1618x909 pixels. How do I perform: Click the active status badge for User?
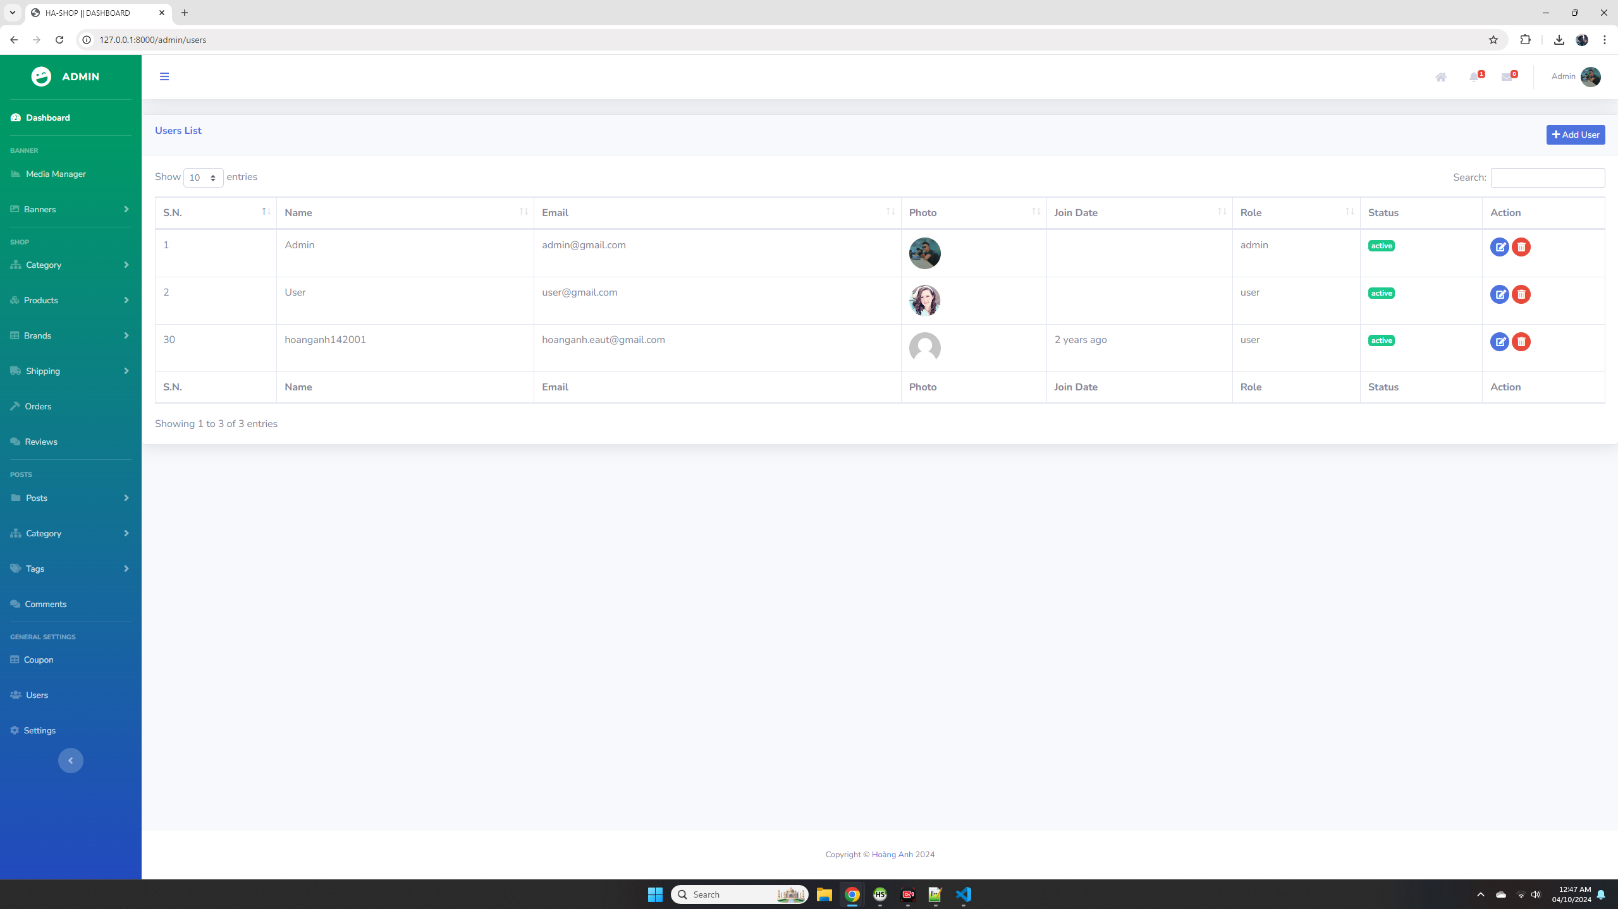pyautogui.click(x=1382, y=293)
